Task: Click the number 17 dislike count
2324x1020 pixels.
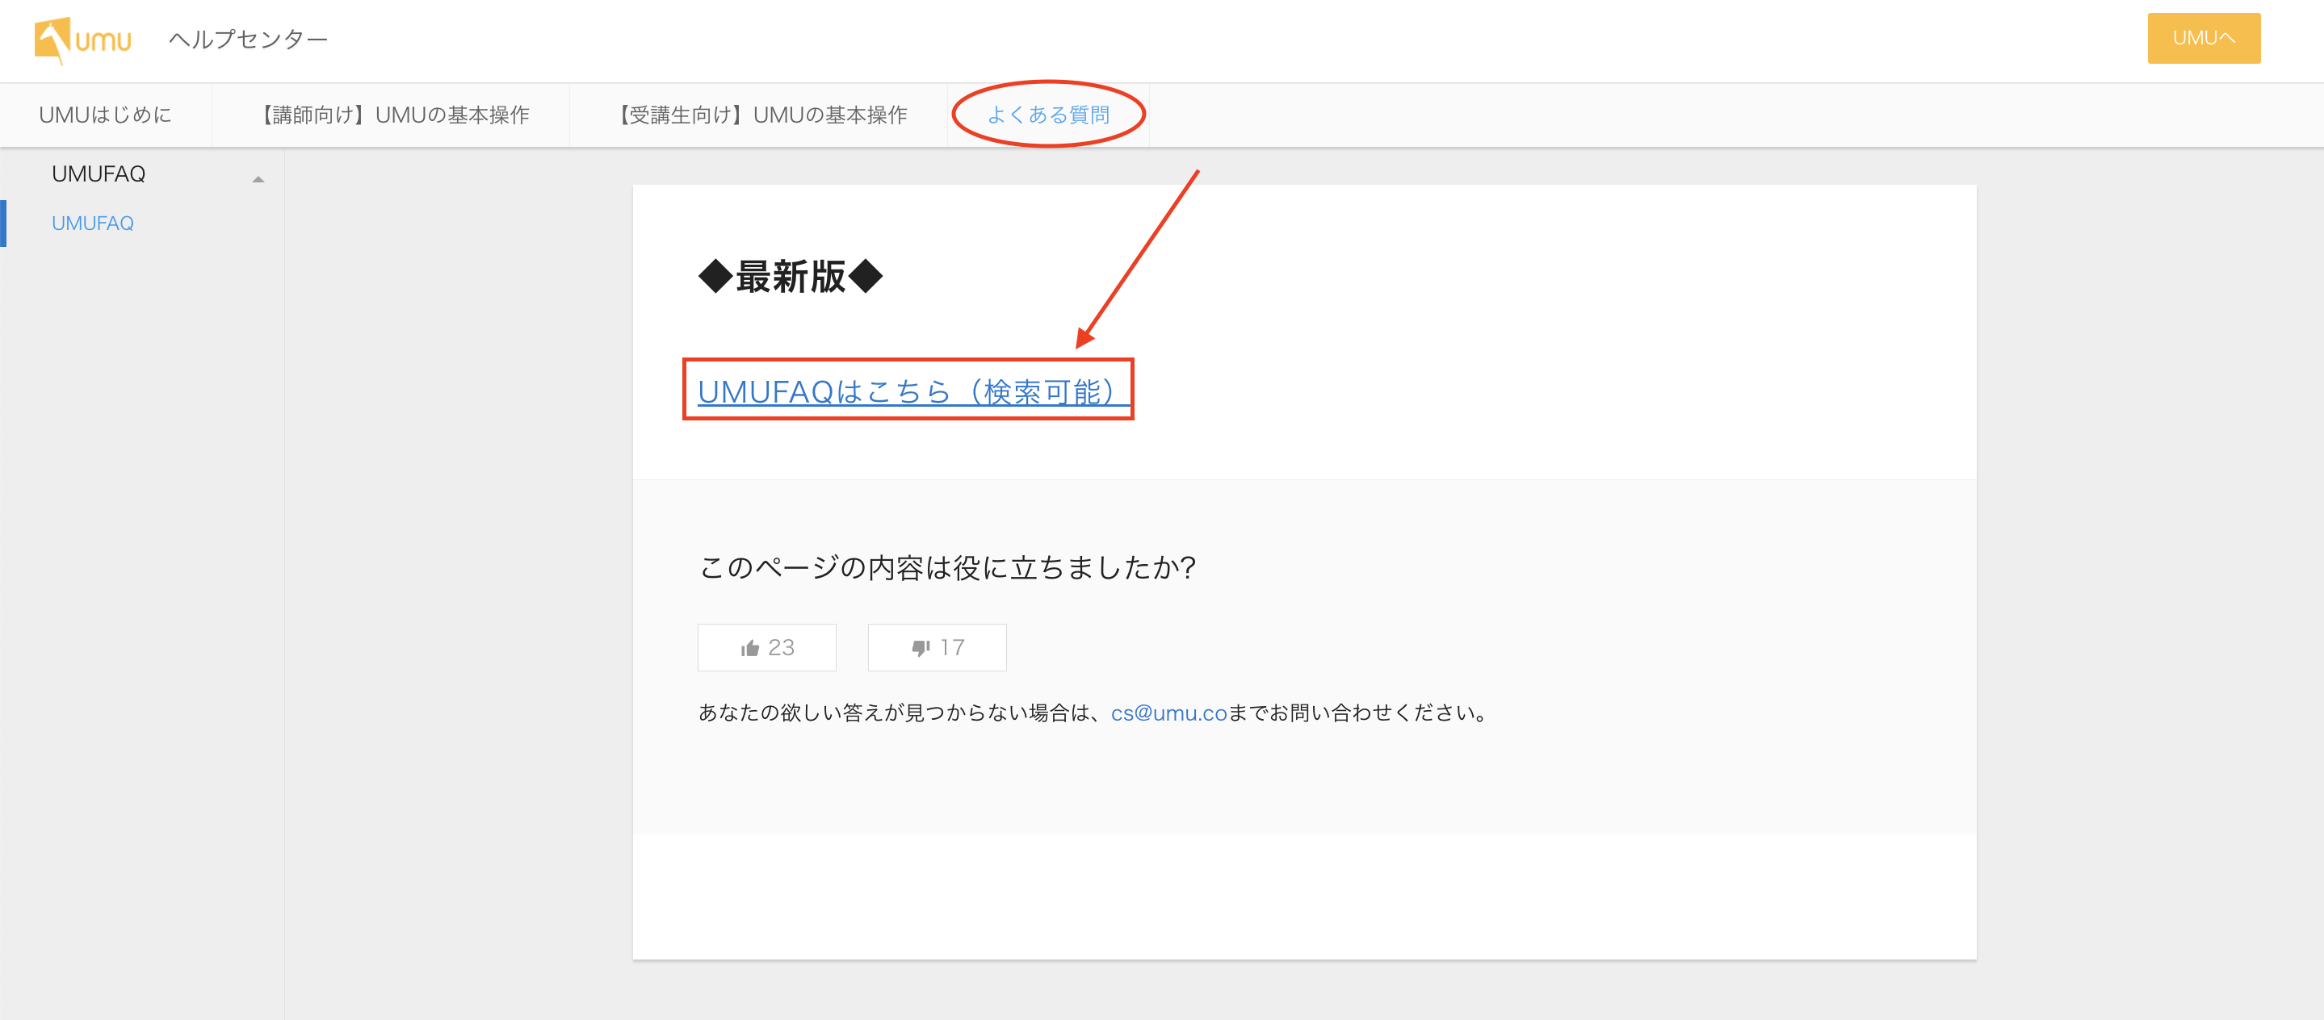Action: [x=952, y=647]
